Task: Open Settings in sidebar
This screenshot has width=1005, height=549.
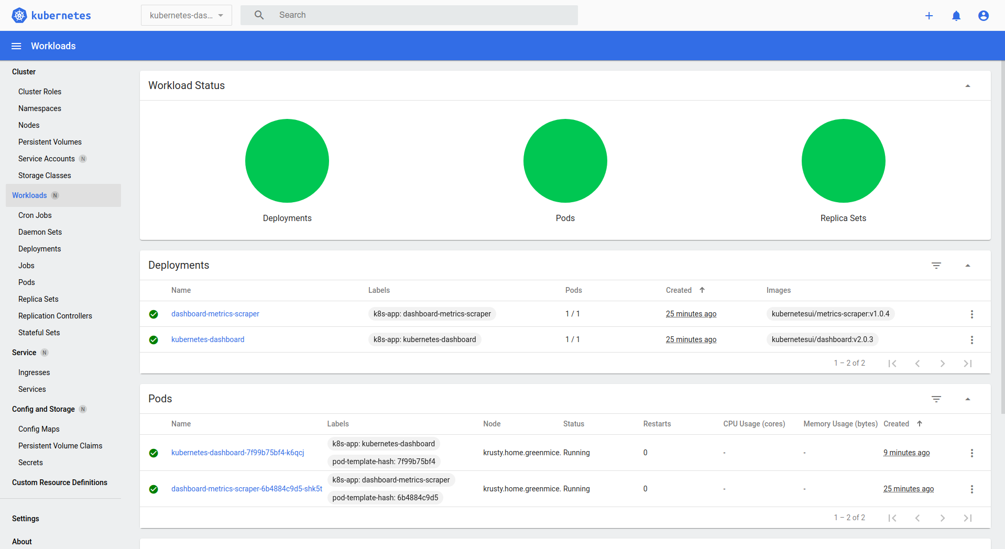Action: pyautogui.click(x=26, y=519)
